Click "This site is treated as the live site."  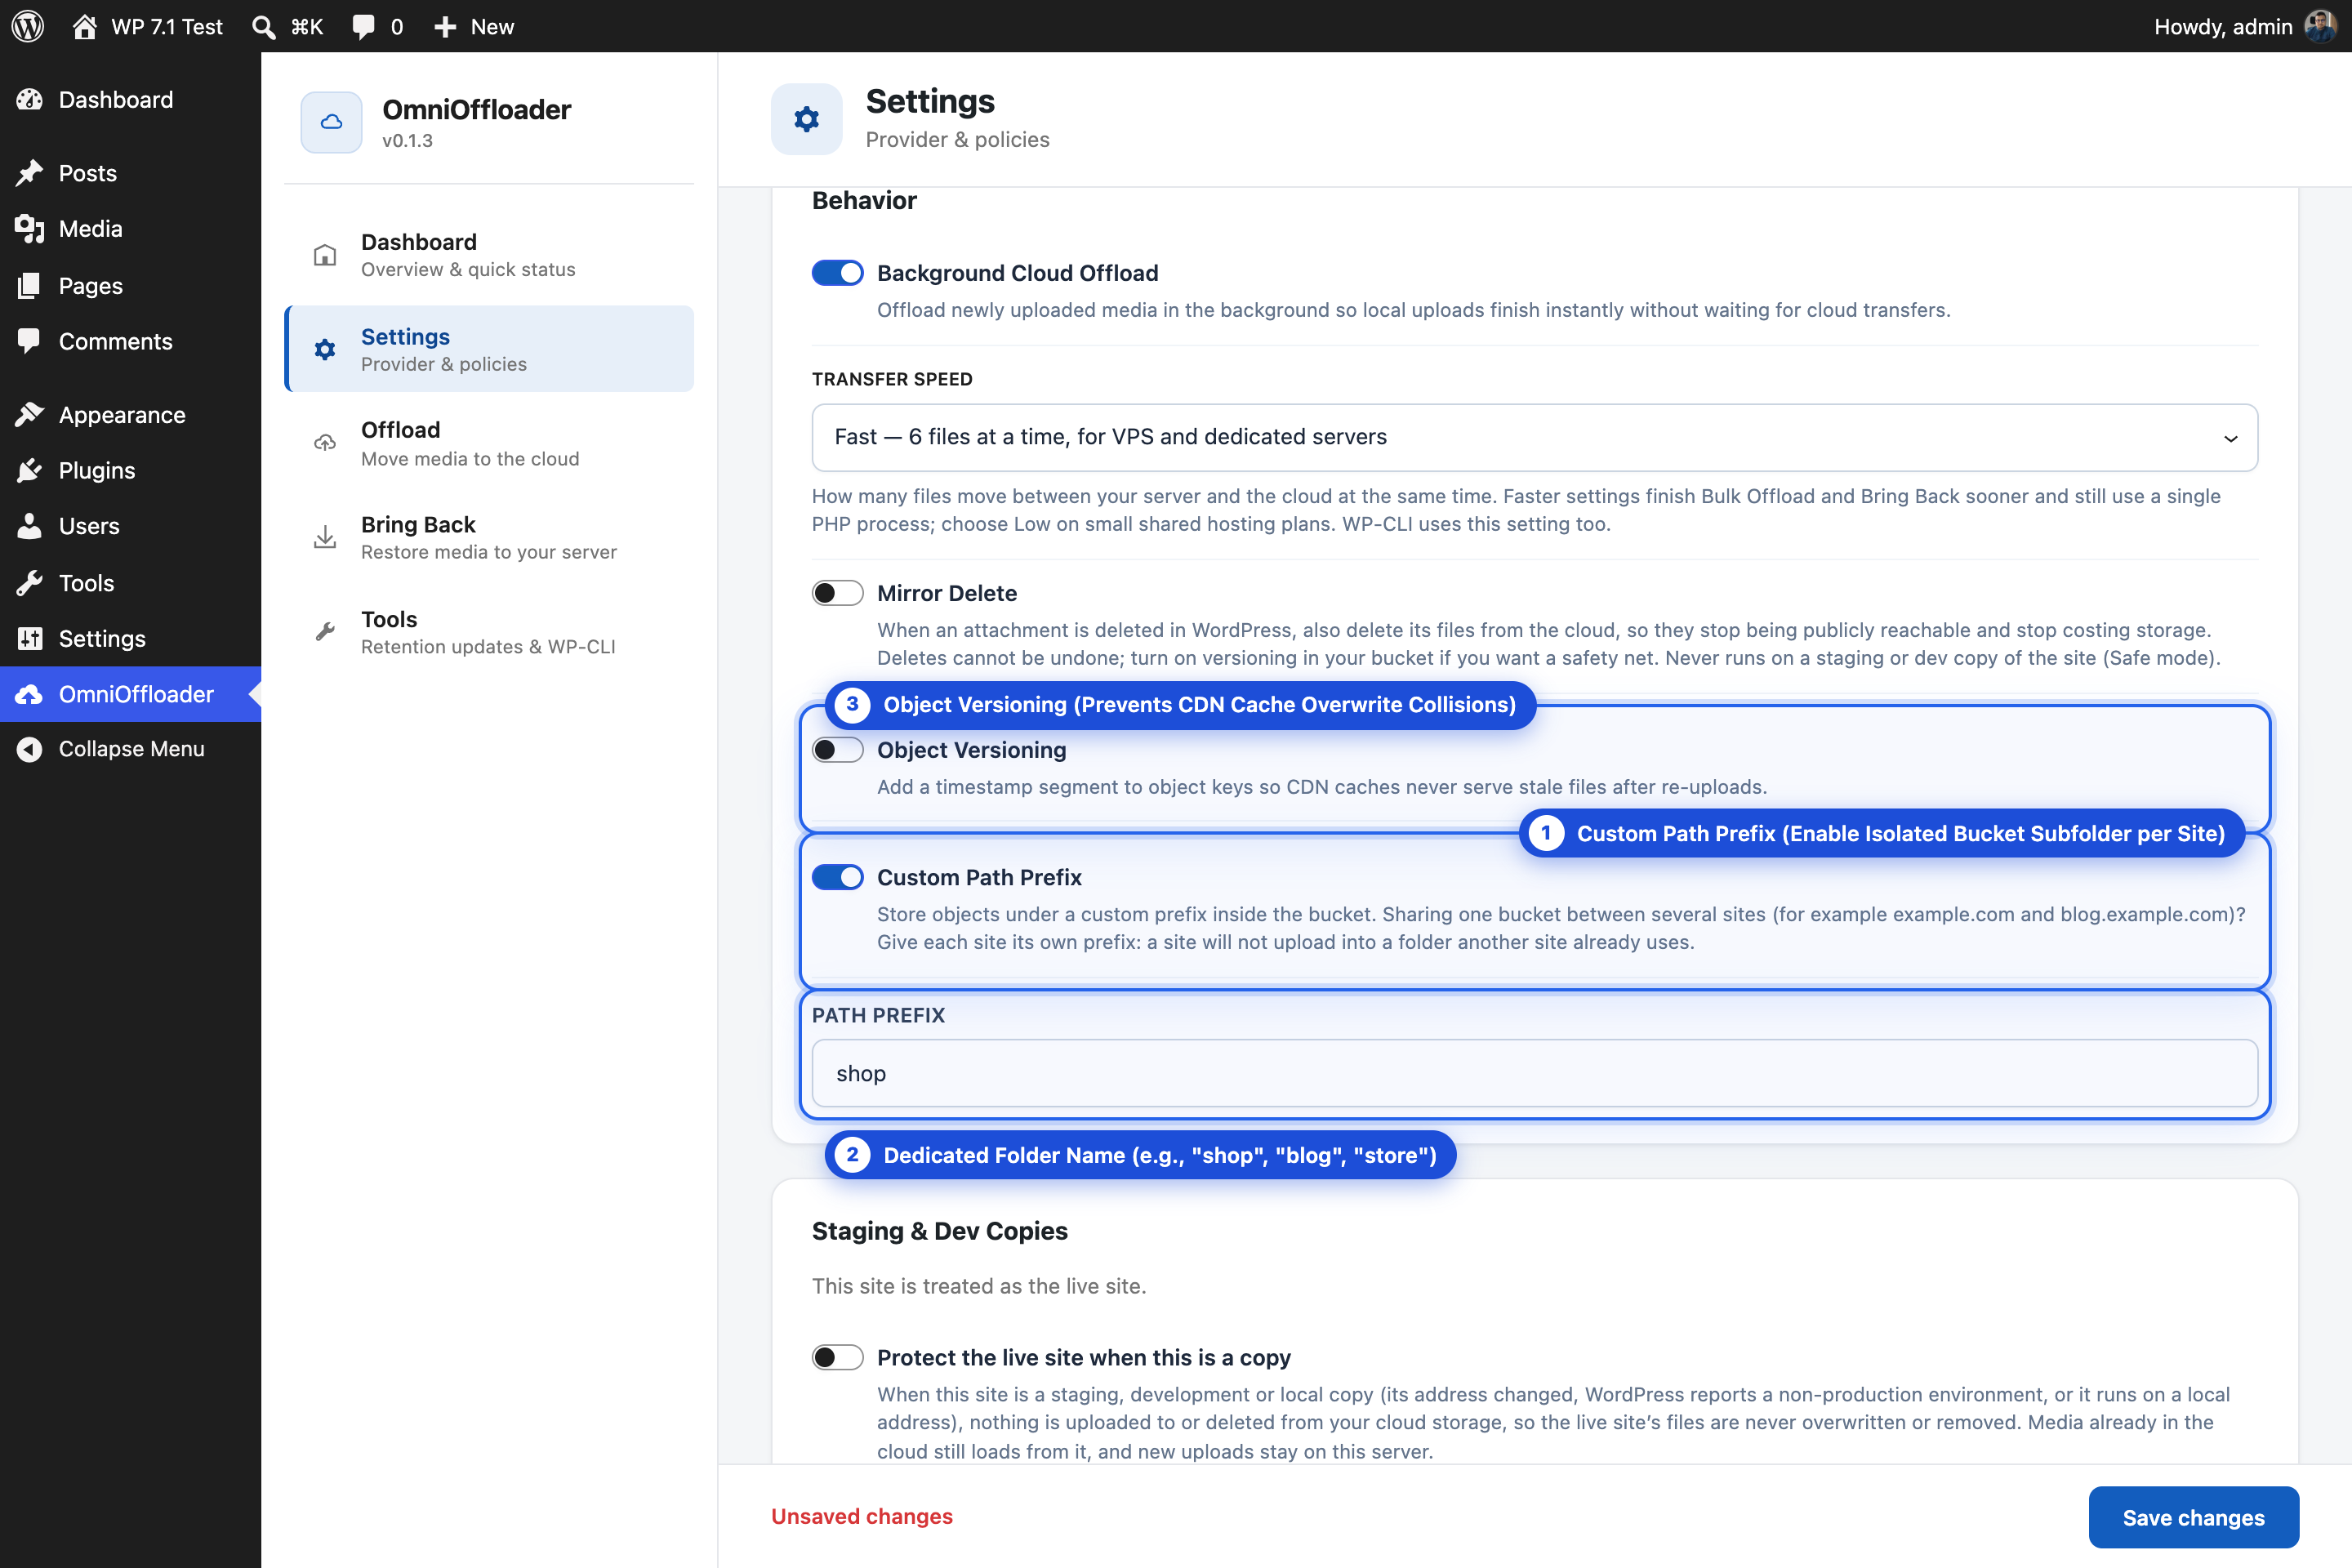(x=979, y=1286)
